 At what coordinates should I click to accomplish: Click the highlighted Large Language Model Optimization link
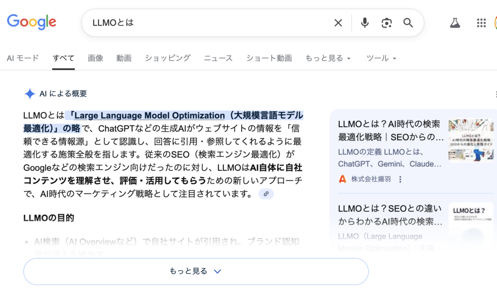click(184, 116)
